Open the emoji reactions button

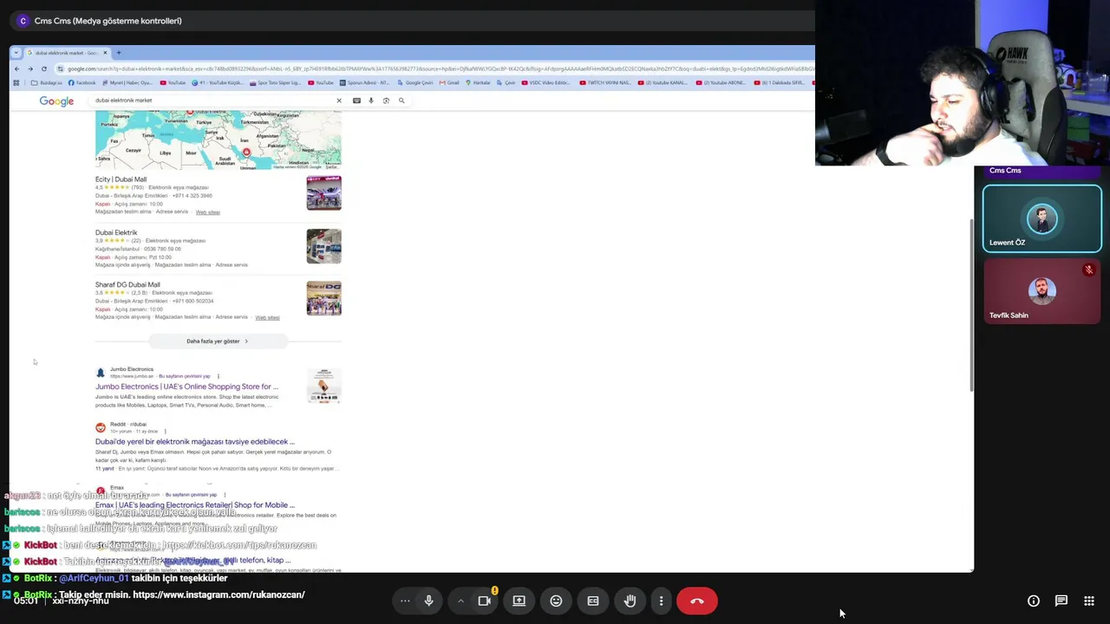[x=556, y=601]
